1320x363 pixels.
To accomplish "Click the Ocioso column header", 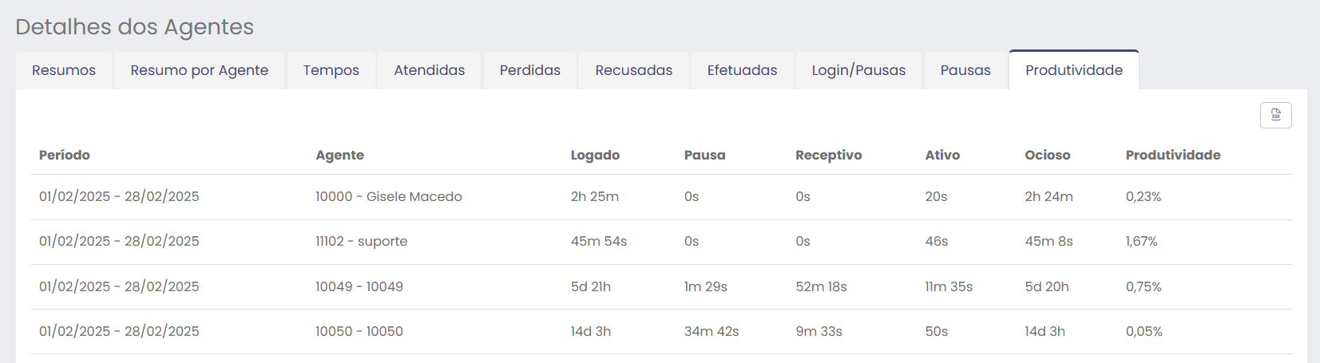I will coord(1047,155).
